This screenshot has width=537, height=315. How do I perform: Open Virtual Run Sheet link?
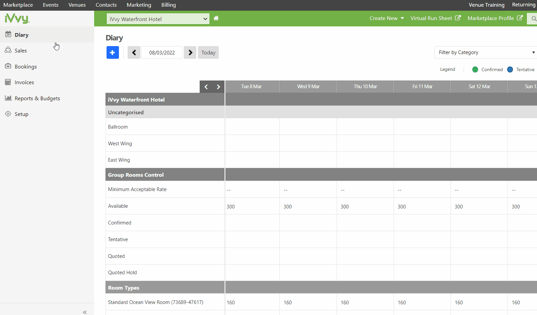(x=431, y=18)
